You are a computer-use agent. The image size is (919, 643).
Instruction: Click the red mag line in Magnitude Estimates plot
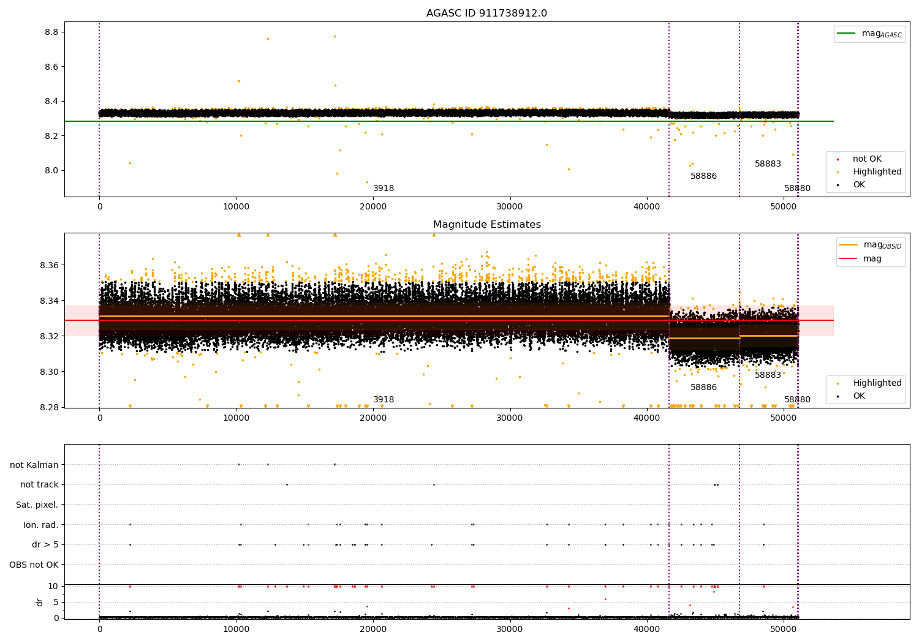(448, 320)
